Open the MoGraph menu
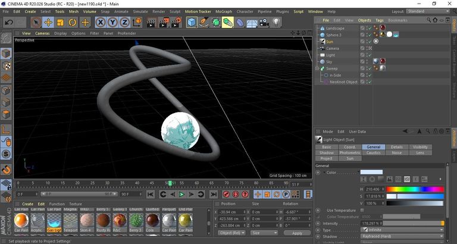 pyautogui.click(x=224, y=12)
